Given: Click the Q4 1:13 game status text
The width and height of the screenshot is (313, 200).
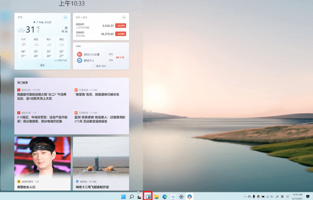Looking at the screenshot, I should pos(120,57).
